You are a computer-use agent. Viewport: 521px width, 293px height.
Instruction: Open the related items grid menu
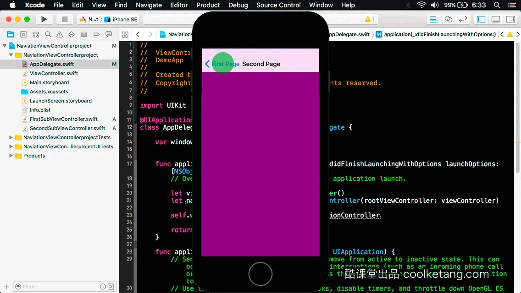(x=125, y=34)
